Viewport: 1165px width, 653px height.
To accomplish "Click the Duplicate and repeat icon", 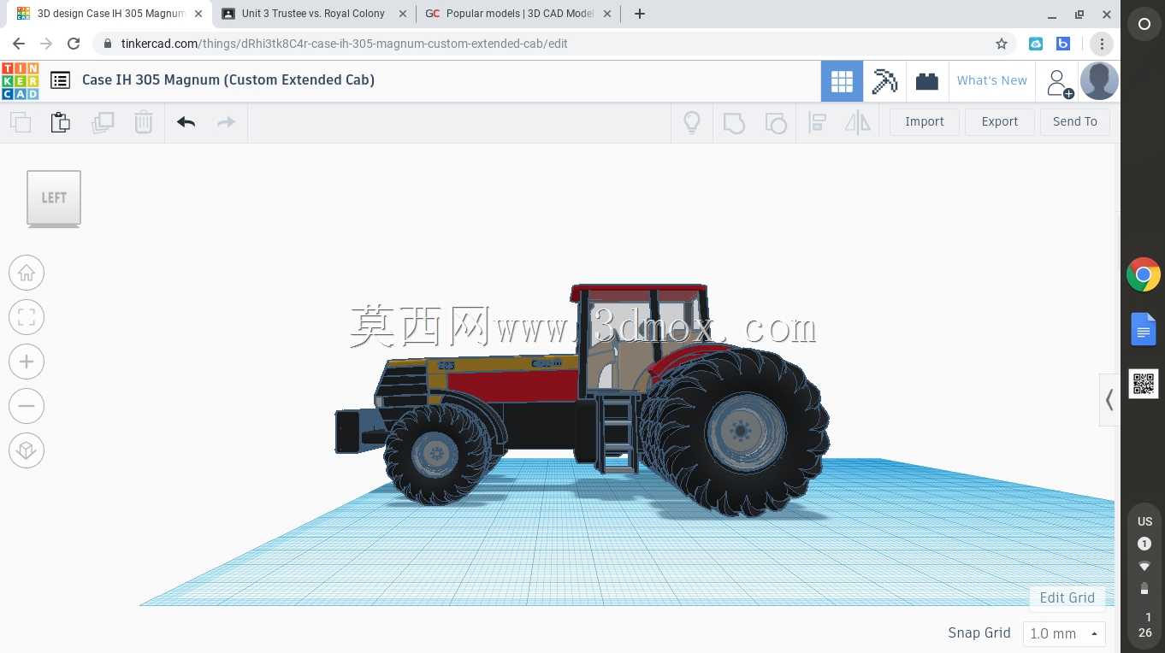I will tap(103, 122).
